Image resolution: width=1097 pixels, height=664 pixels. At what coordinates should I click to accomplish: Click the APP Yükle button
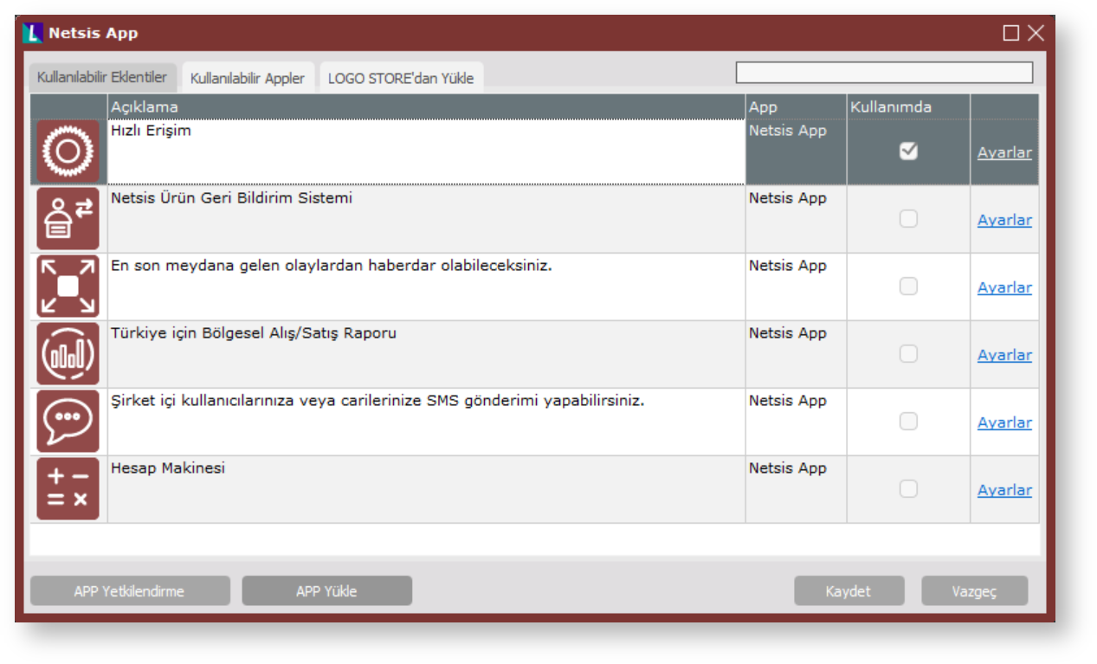[x=326, y=591]
